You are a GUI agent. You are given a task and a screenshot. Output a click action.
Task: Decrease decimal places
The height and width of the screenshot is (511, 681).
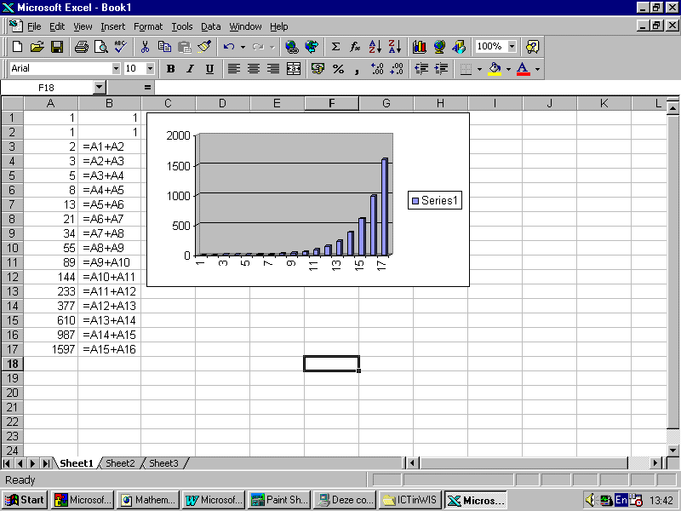[397, 69]
